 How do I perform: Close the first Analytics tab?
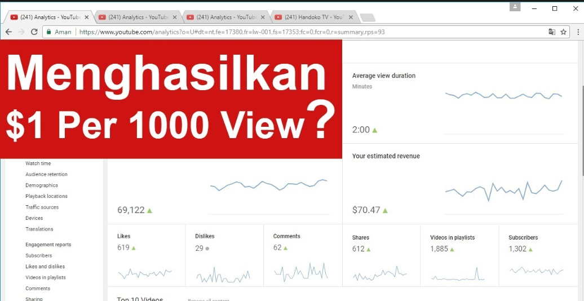[86, 17]
